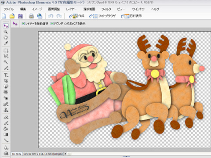Select the Eraser tool
Viewport: 211px width, 158px height.
pyautogui.click(x=6, y=117)
